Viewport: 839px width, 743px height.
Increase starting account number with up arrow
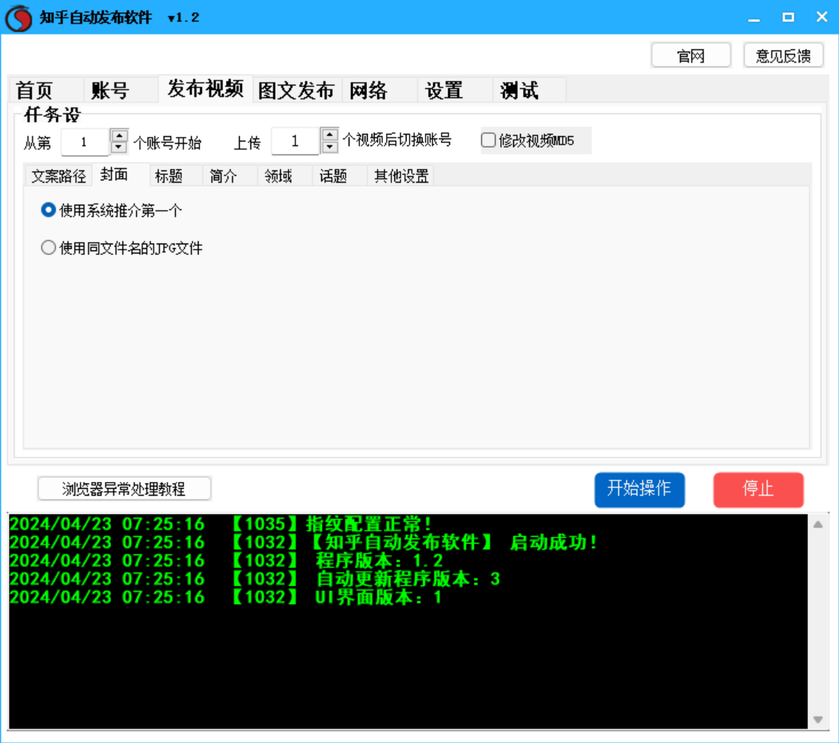[119, 136]
